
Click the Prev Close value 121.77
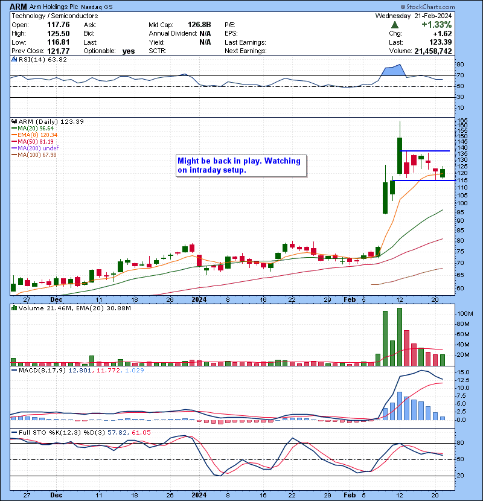pos(59,51)
